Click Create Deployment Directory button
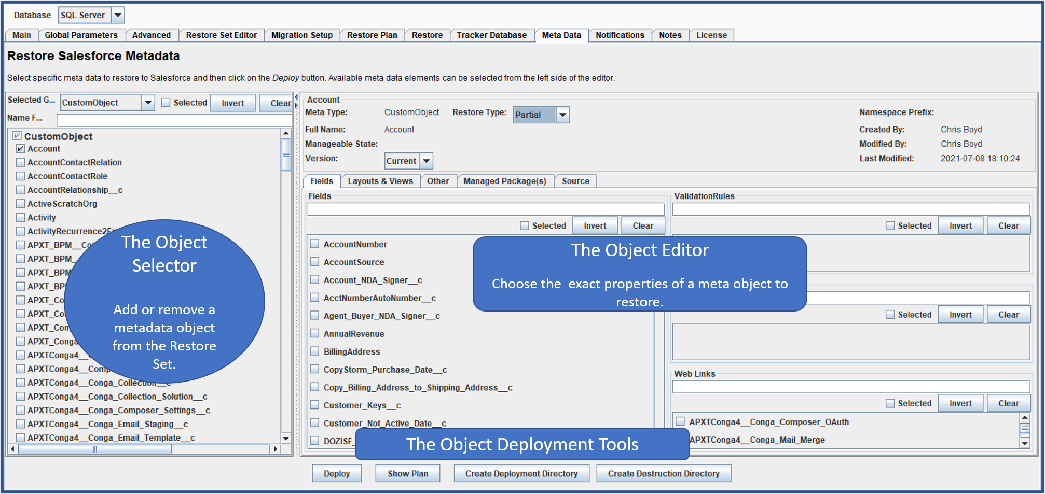1045x494 pixels. (521, 473)
